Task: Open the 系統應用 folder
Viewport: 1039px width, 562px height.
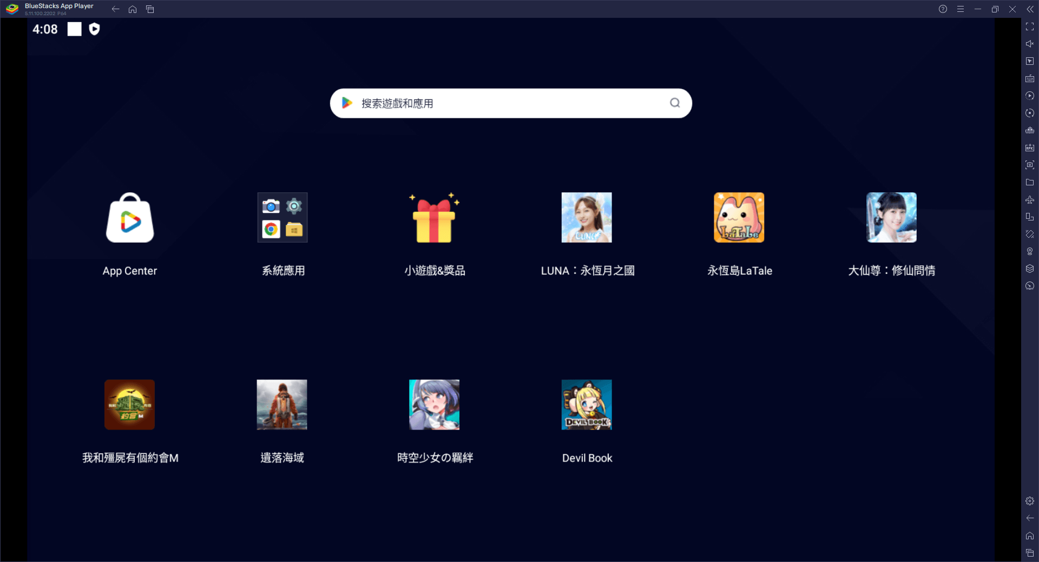Action: pyautogui.click(x=282, y=218)
